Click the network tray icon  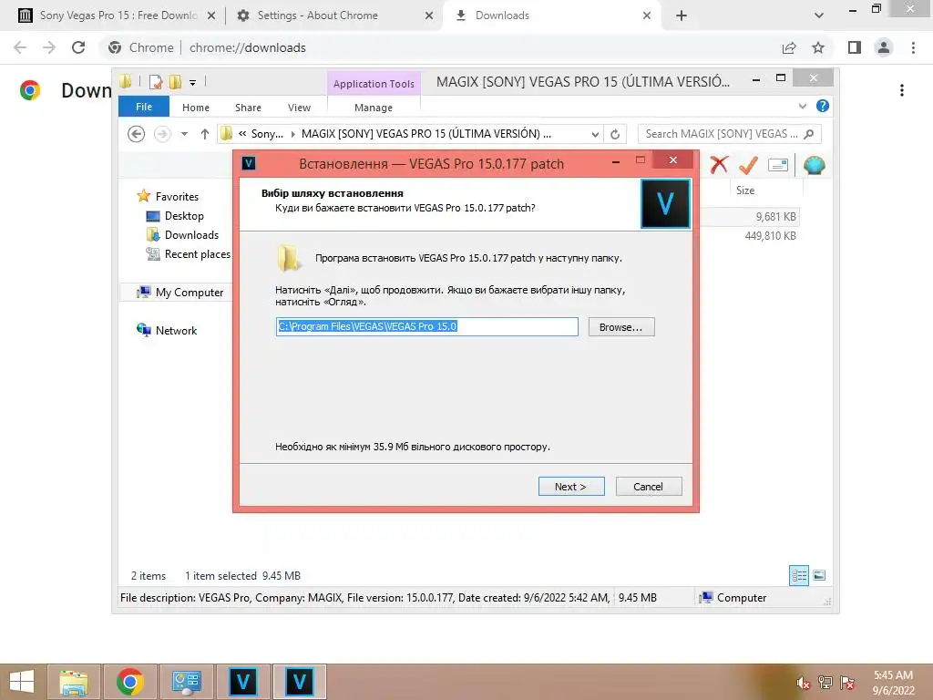coord(825,683)
